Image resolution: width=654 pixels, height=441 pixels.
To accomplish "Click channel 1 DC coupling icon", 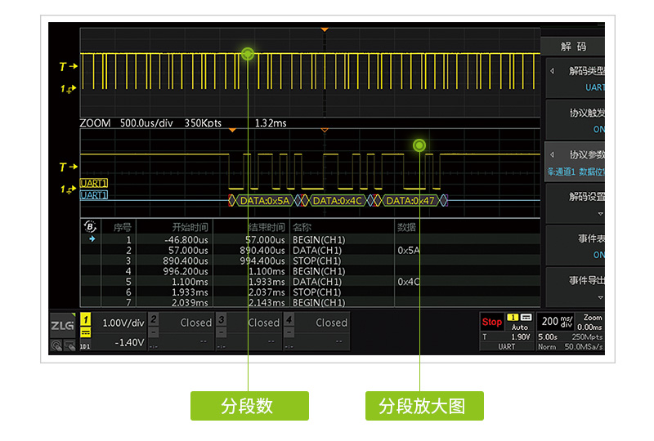I will (x=86, y=332).
